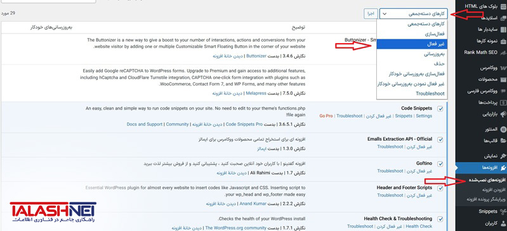The image size is (507, 231).
Task: Open The WordPress.org community link
Action: pyautogui.click(x=236, y=228)
